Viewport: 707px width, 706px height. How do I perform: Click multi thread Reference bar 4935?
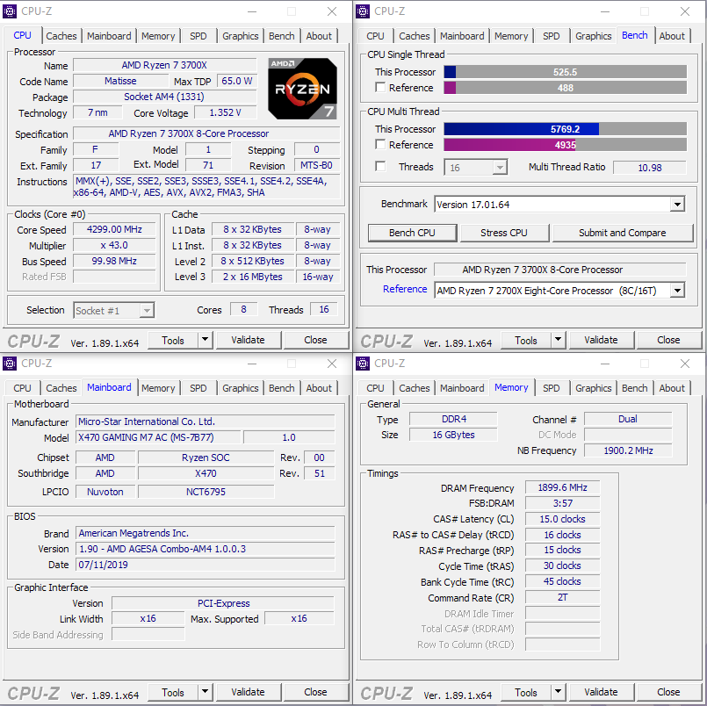[566, 145]
